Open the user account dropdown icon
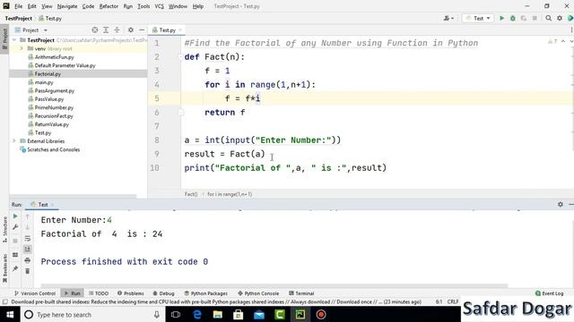The image size is (574, 322). tap(448, 18)
